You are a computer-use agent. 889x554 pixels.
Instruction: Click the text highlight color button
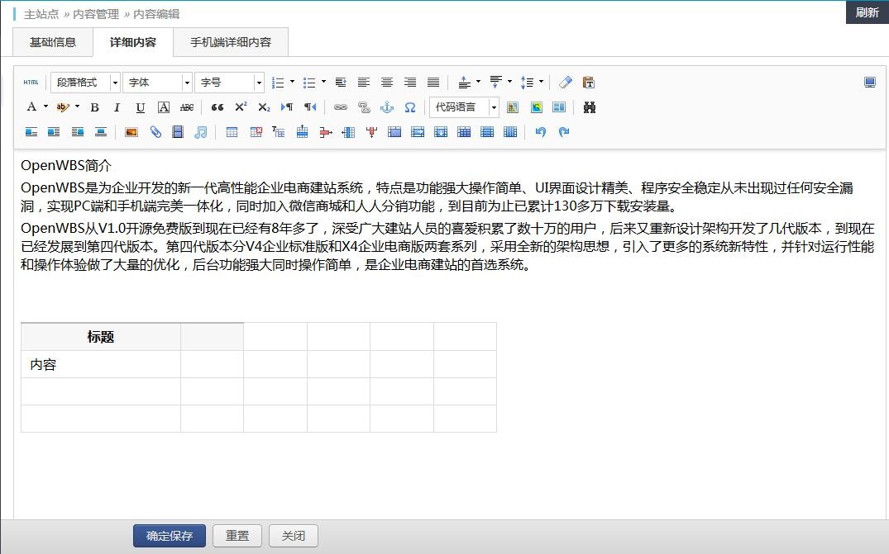(x=62, y=107)
